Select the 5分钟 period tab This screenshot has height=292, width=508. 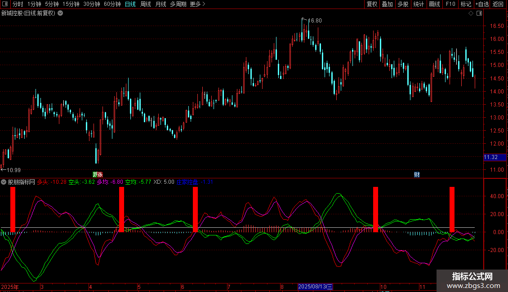pyautogui.click(x=52, y=4)
